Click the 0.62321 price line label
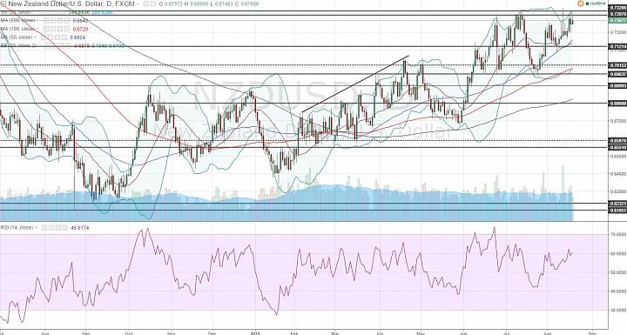The image size is (627, 335). tap(617, 204)
